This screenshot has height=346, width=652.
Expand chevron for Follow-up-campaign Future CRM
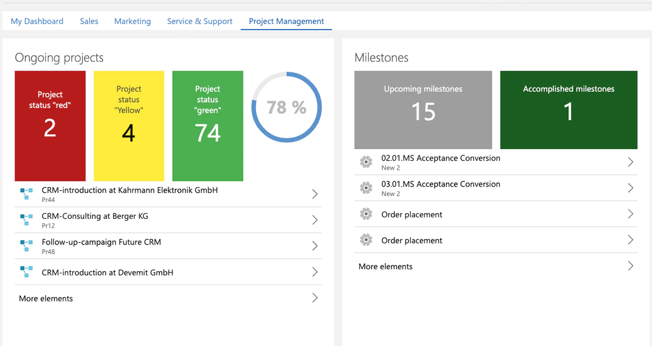tap(315, 246)
